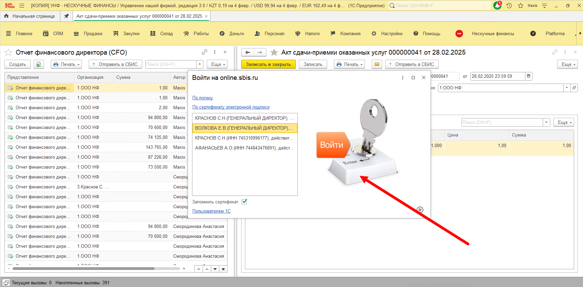Screen dimensions: 583x287
Task: Click the gear settings icon in login dialog
Action: pos(420,210)
